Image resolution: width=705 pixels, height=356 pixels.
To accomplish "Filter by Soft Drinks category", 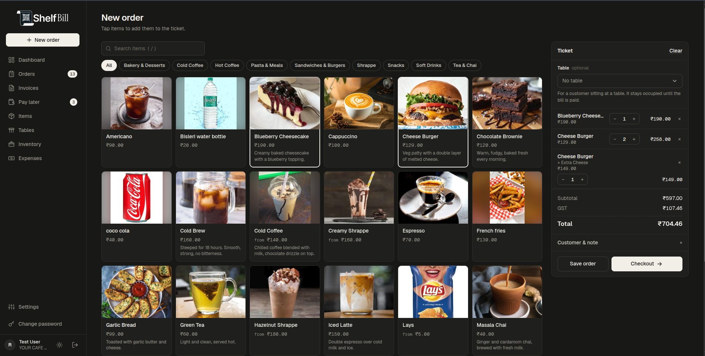I will tap(428, 65).
